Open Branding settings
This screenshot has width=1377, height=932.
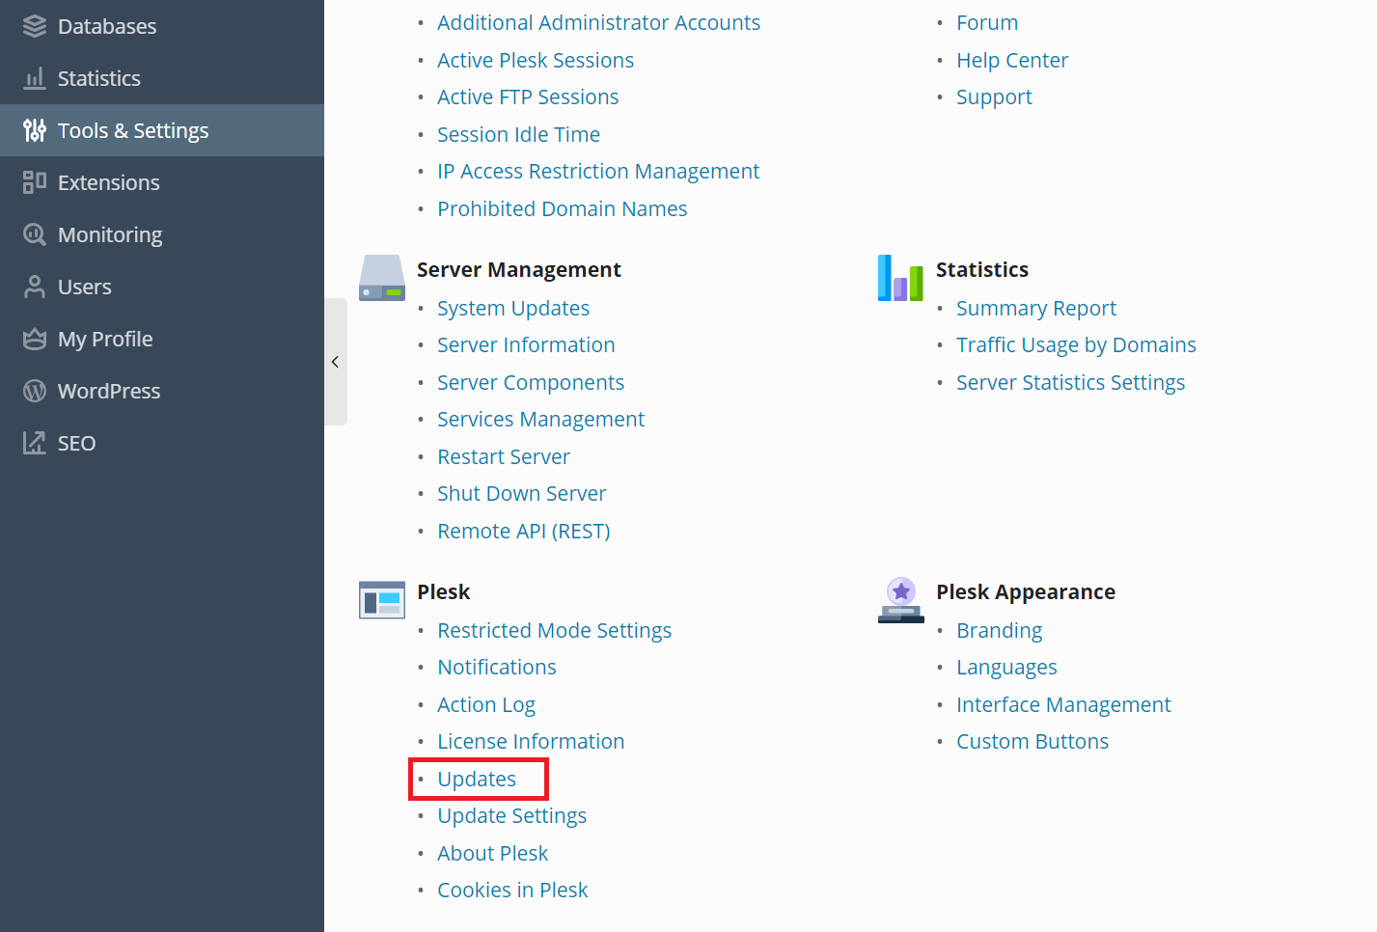[x=999, y=630]
